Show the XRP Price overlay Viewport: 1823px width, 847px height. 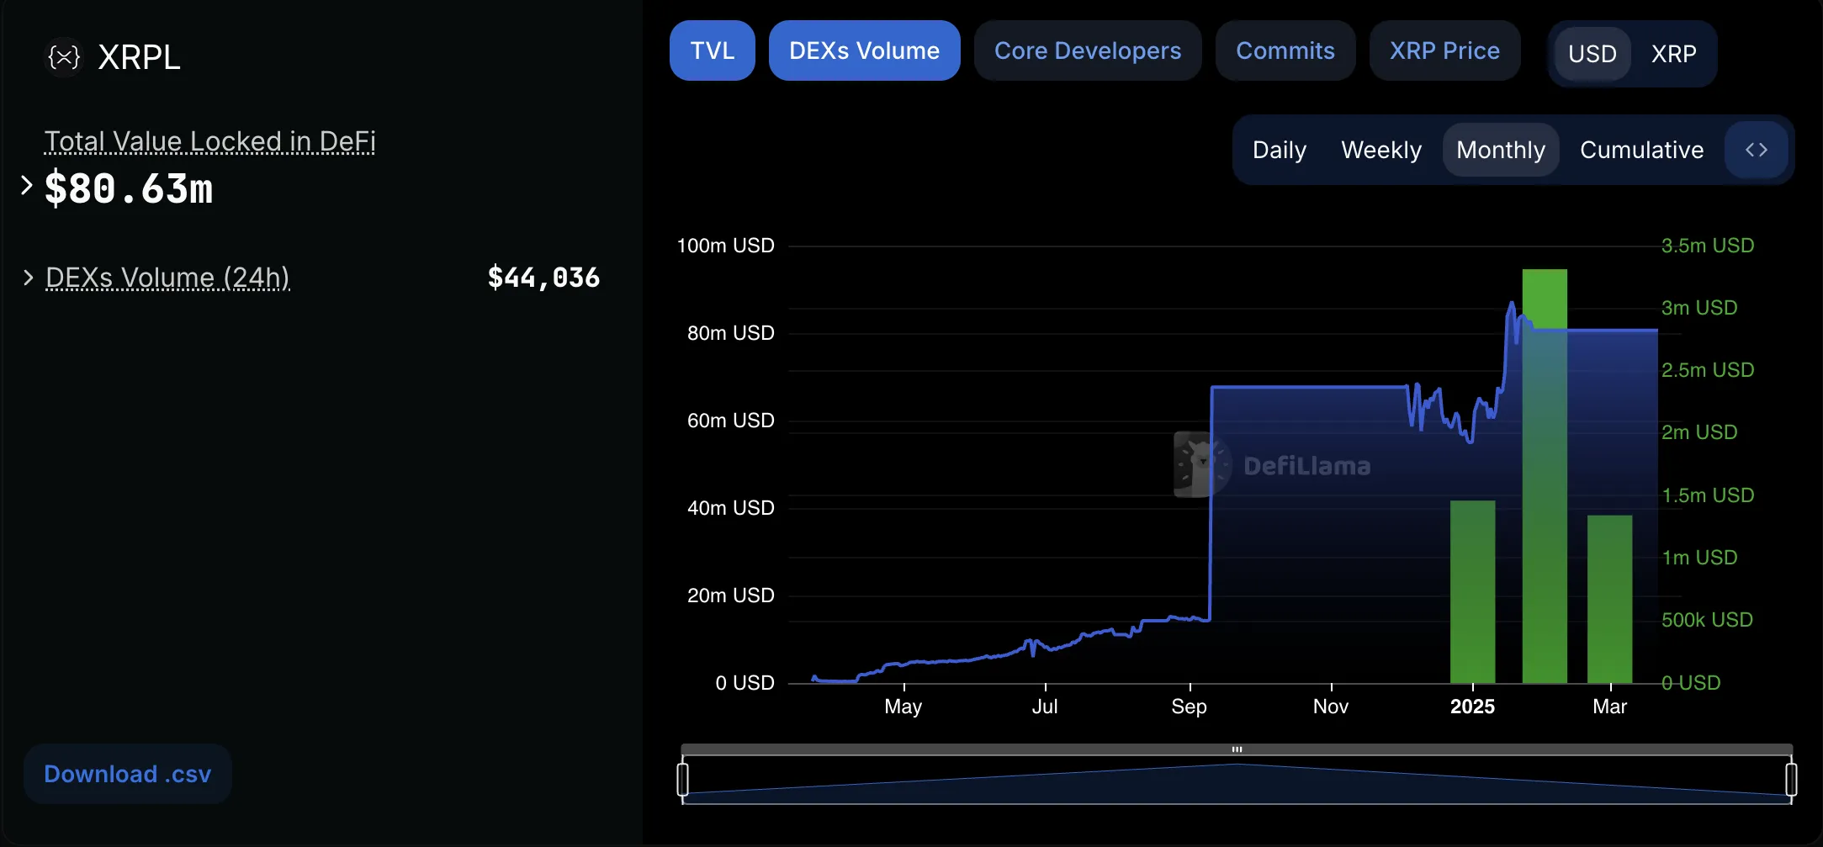(1444, 50)
